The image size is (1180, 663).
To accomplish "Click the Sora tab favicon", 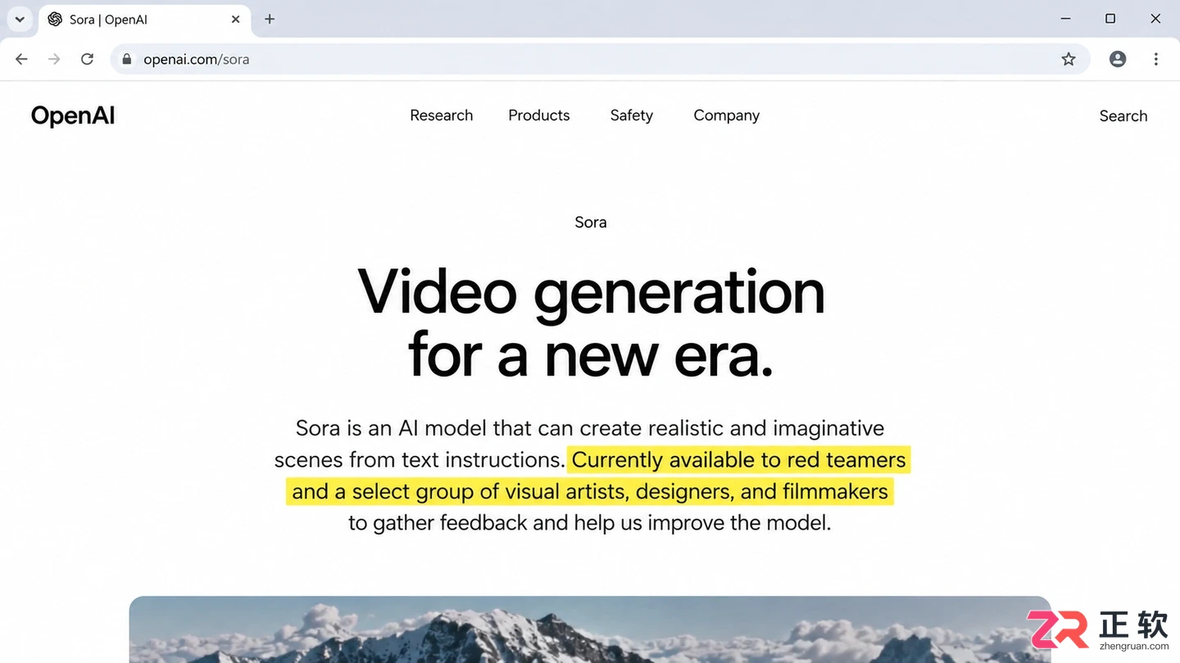I will pos(56,19).
